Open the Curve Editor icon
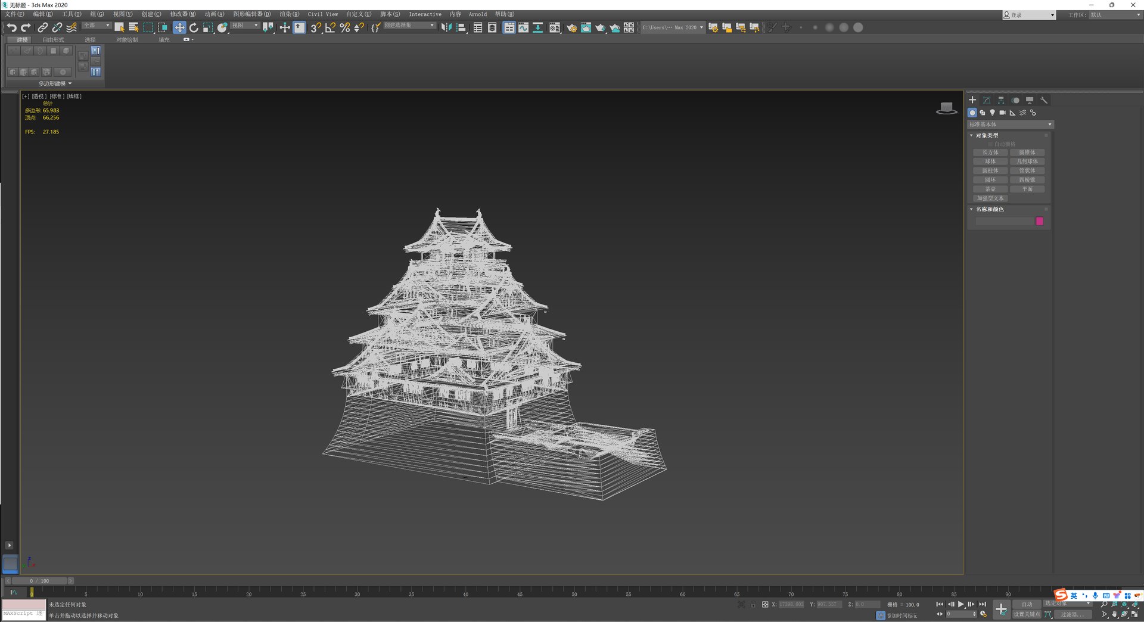Screen dimensions: 1144x622 [523, 27]
